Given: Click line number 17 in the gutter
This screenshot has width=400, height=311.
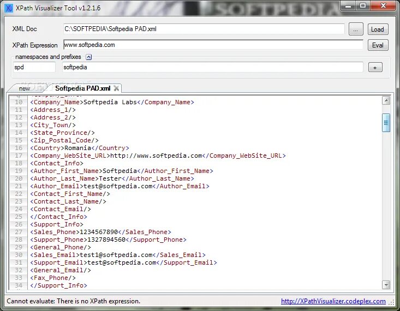Looking at the screenshot, I should click(x=19, y=156).
